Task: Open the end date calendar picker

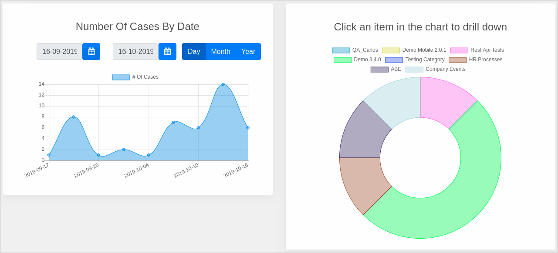Action: point(167,51)
